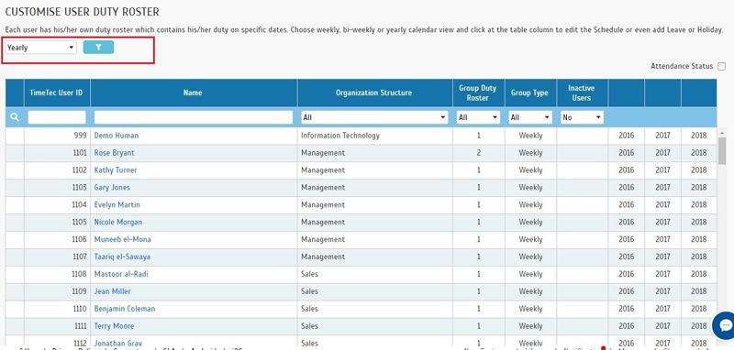Open Benjamin Coleman user link
The image size is (734, 350).
[x=125, y=309]
